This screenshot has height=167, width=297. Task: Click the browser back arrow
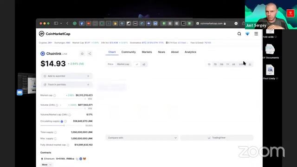(67, 23)
